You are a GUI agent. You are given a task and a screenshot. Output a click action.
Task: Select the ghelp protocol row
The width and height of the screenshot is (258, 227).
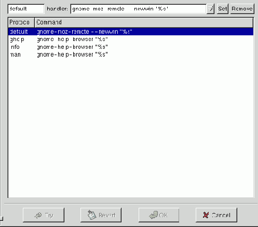point(131,39)
